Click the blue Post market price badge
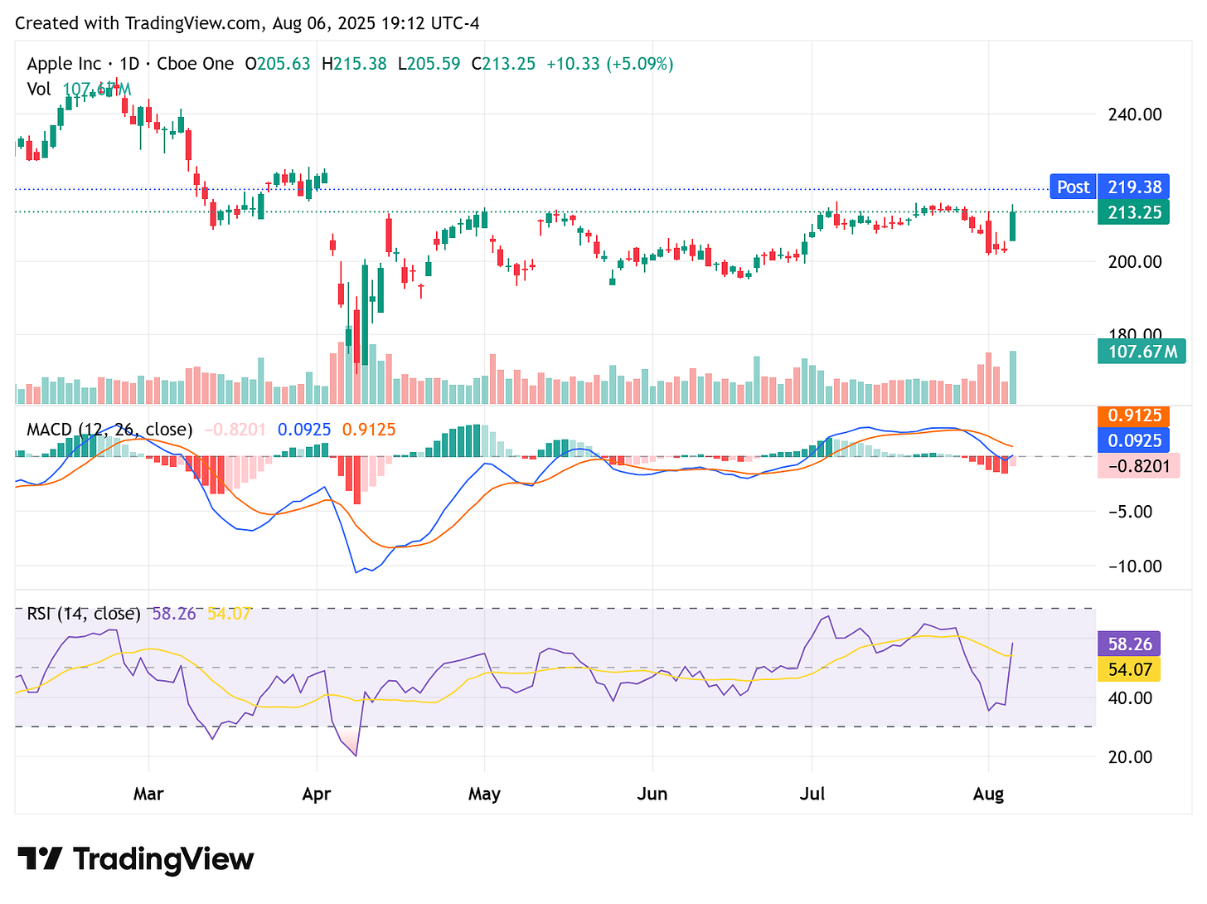1207x904 pixels. point(1073,187)
